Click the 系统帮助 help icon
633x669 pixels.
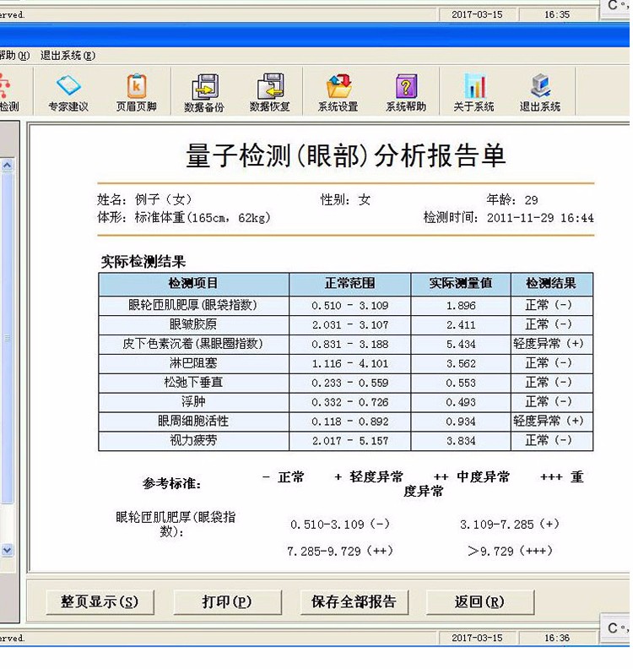coord(406,92)
